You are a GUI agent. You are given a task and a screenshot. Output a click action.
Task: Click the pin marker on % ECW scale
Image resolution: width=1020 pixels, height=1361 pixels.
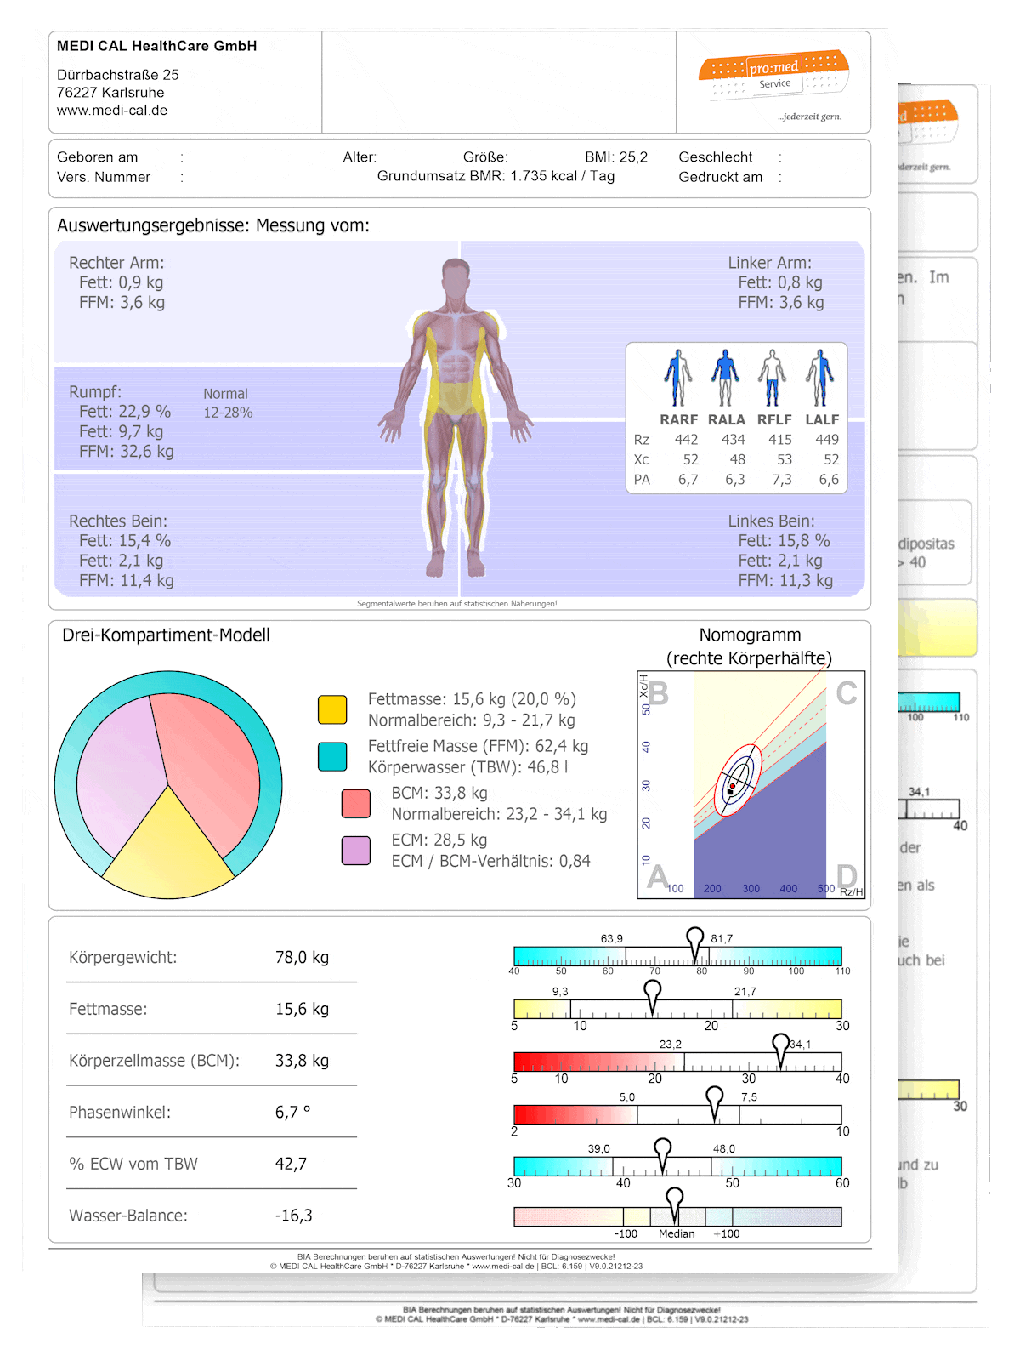(x=663, y=1153)
